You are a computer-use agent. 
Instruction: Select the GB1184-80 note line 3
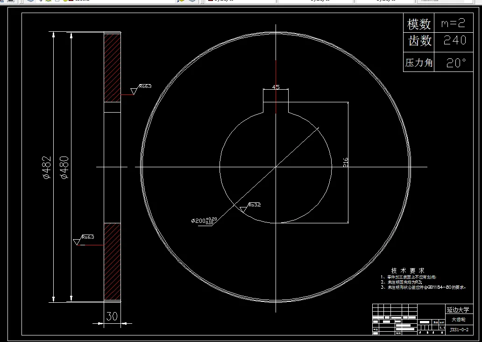pyautogui.click(x=423, y=287)
